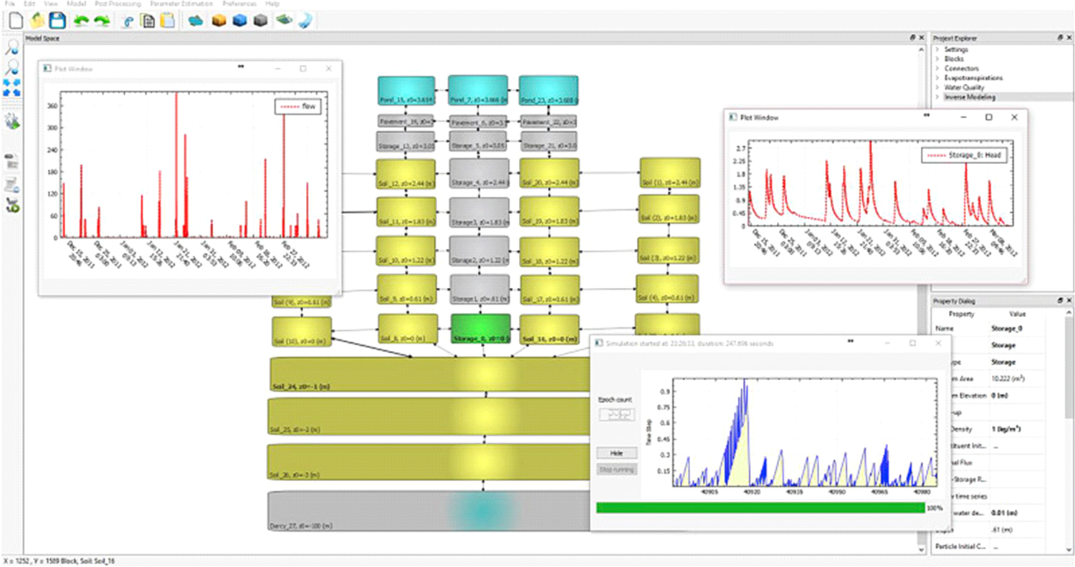1075x567 pixels.
Task: Click the lower magnifier zoom icon
Action: (12, 69)
